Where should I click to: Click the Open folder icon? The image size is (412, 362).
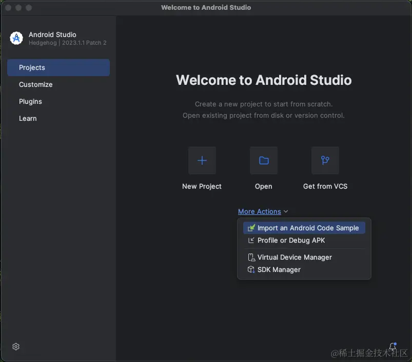tap(264, 160)
